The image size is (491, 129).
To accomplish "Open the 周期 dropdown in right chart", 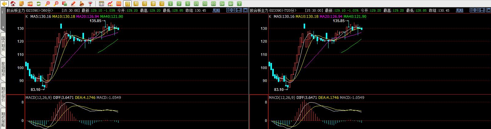I will coord(459,10).
